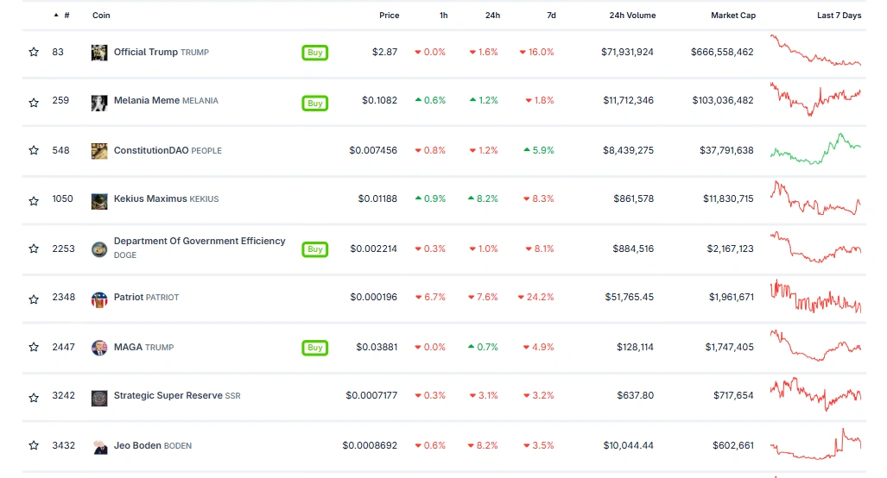Click the Kekius Maximus coin icon
Viewport: 887px width, 478px height.
99,200
